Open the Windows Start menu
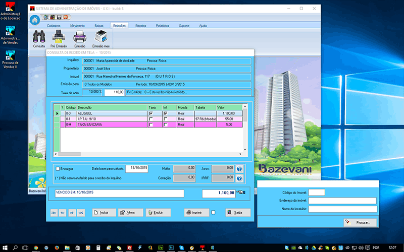 [5, 248]
